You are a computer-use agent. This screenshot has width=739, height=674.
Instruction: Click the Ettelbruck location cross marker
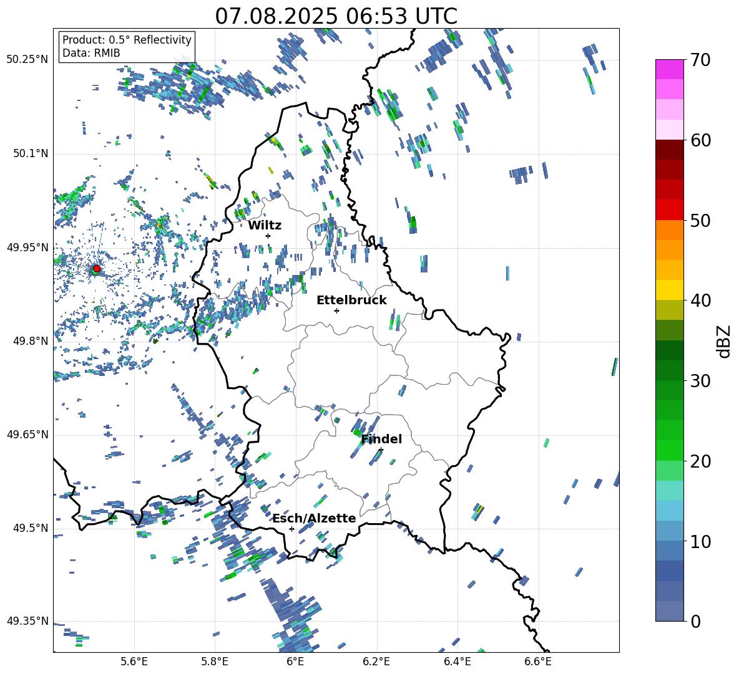pyautogui.click(x=336, y=311)
